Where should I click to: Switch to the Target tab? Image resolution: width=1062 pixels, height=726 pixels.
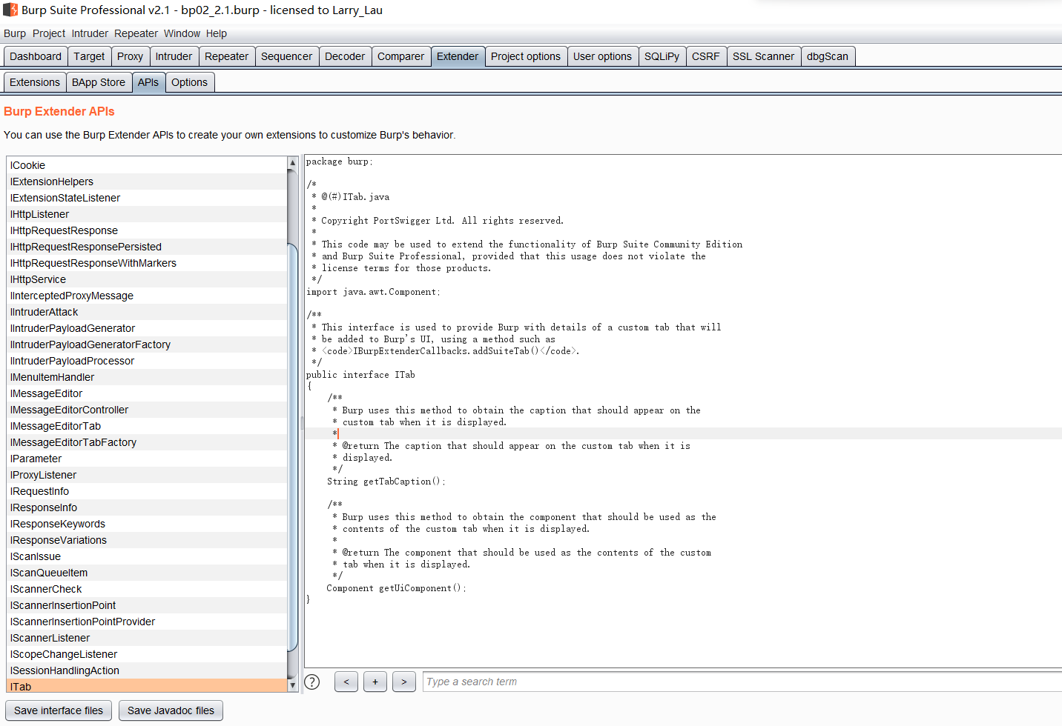89,56
